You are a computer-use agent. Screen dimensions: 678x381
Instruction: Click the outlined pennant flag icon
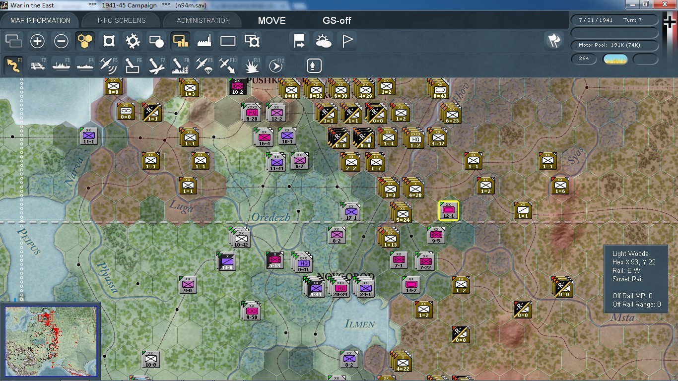pyautogui.click(x=347, y=41)
